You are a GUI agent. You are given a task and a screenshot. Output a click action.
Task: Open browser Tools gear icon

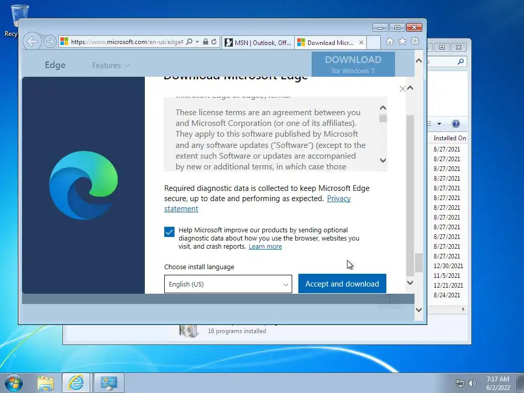(415, 41)
